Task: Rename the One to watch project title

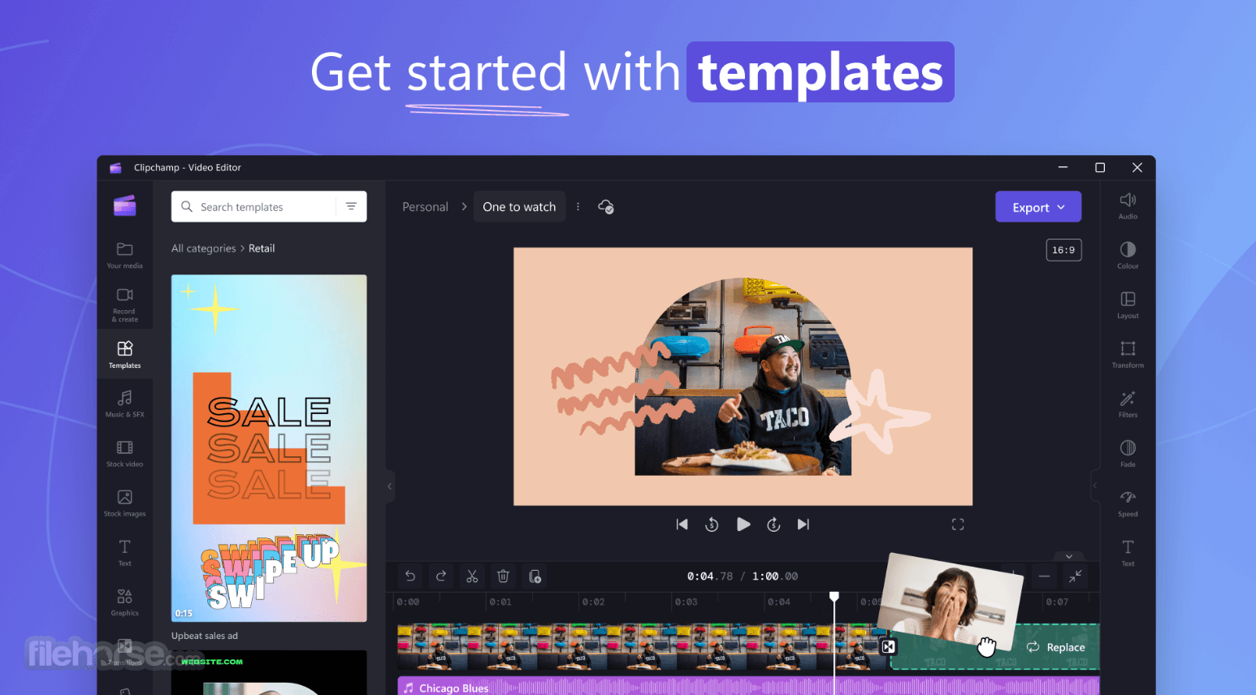Action: [519, 207]
